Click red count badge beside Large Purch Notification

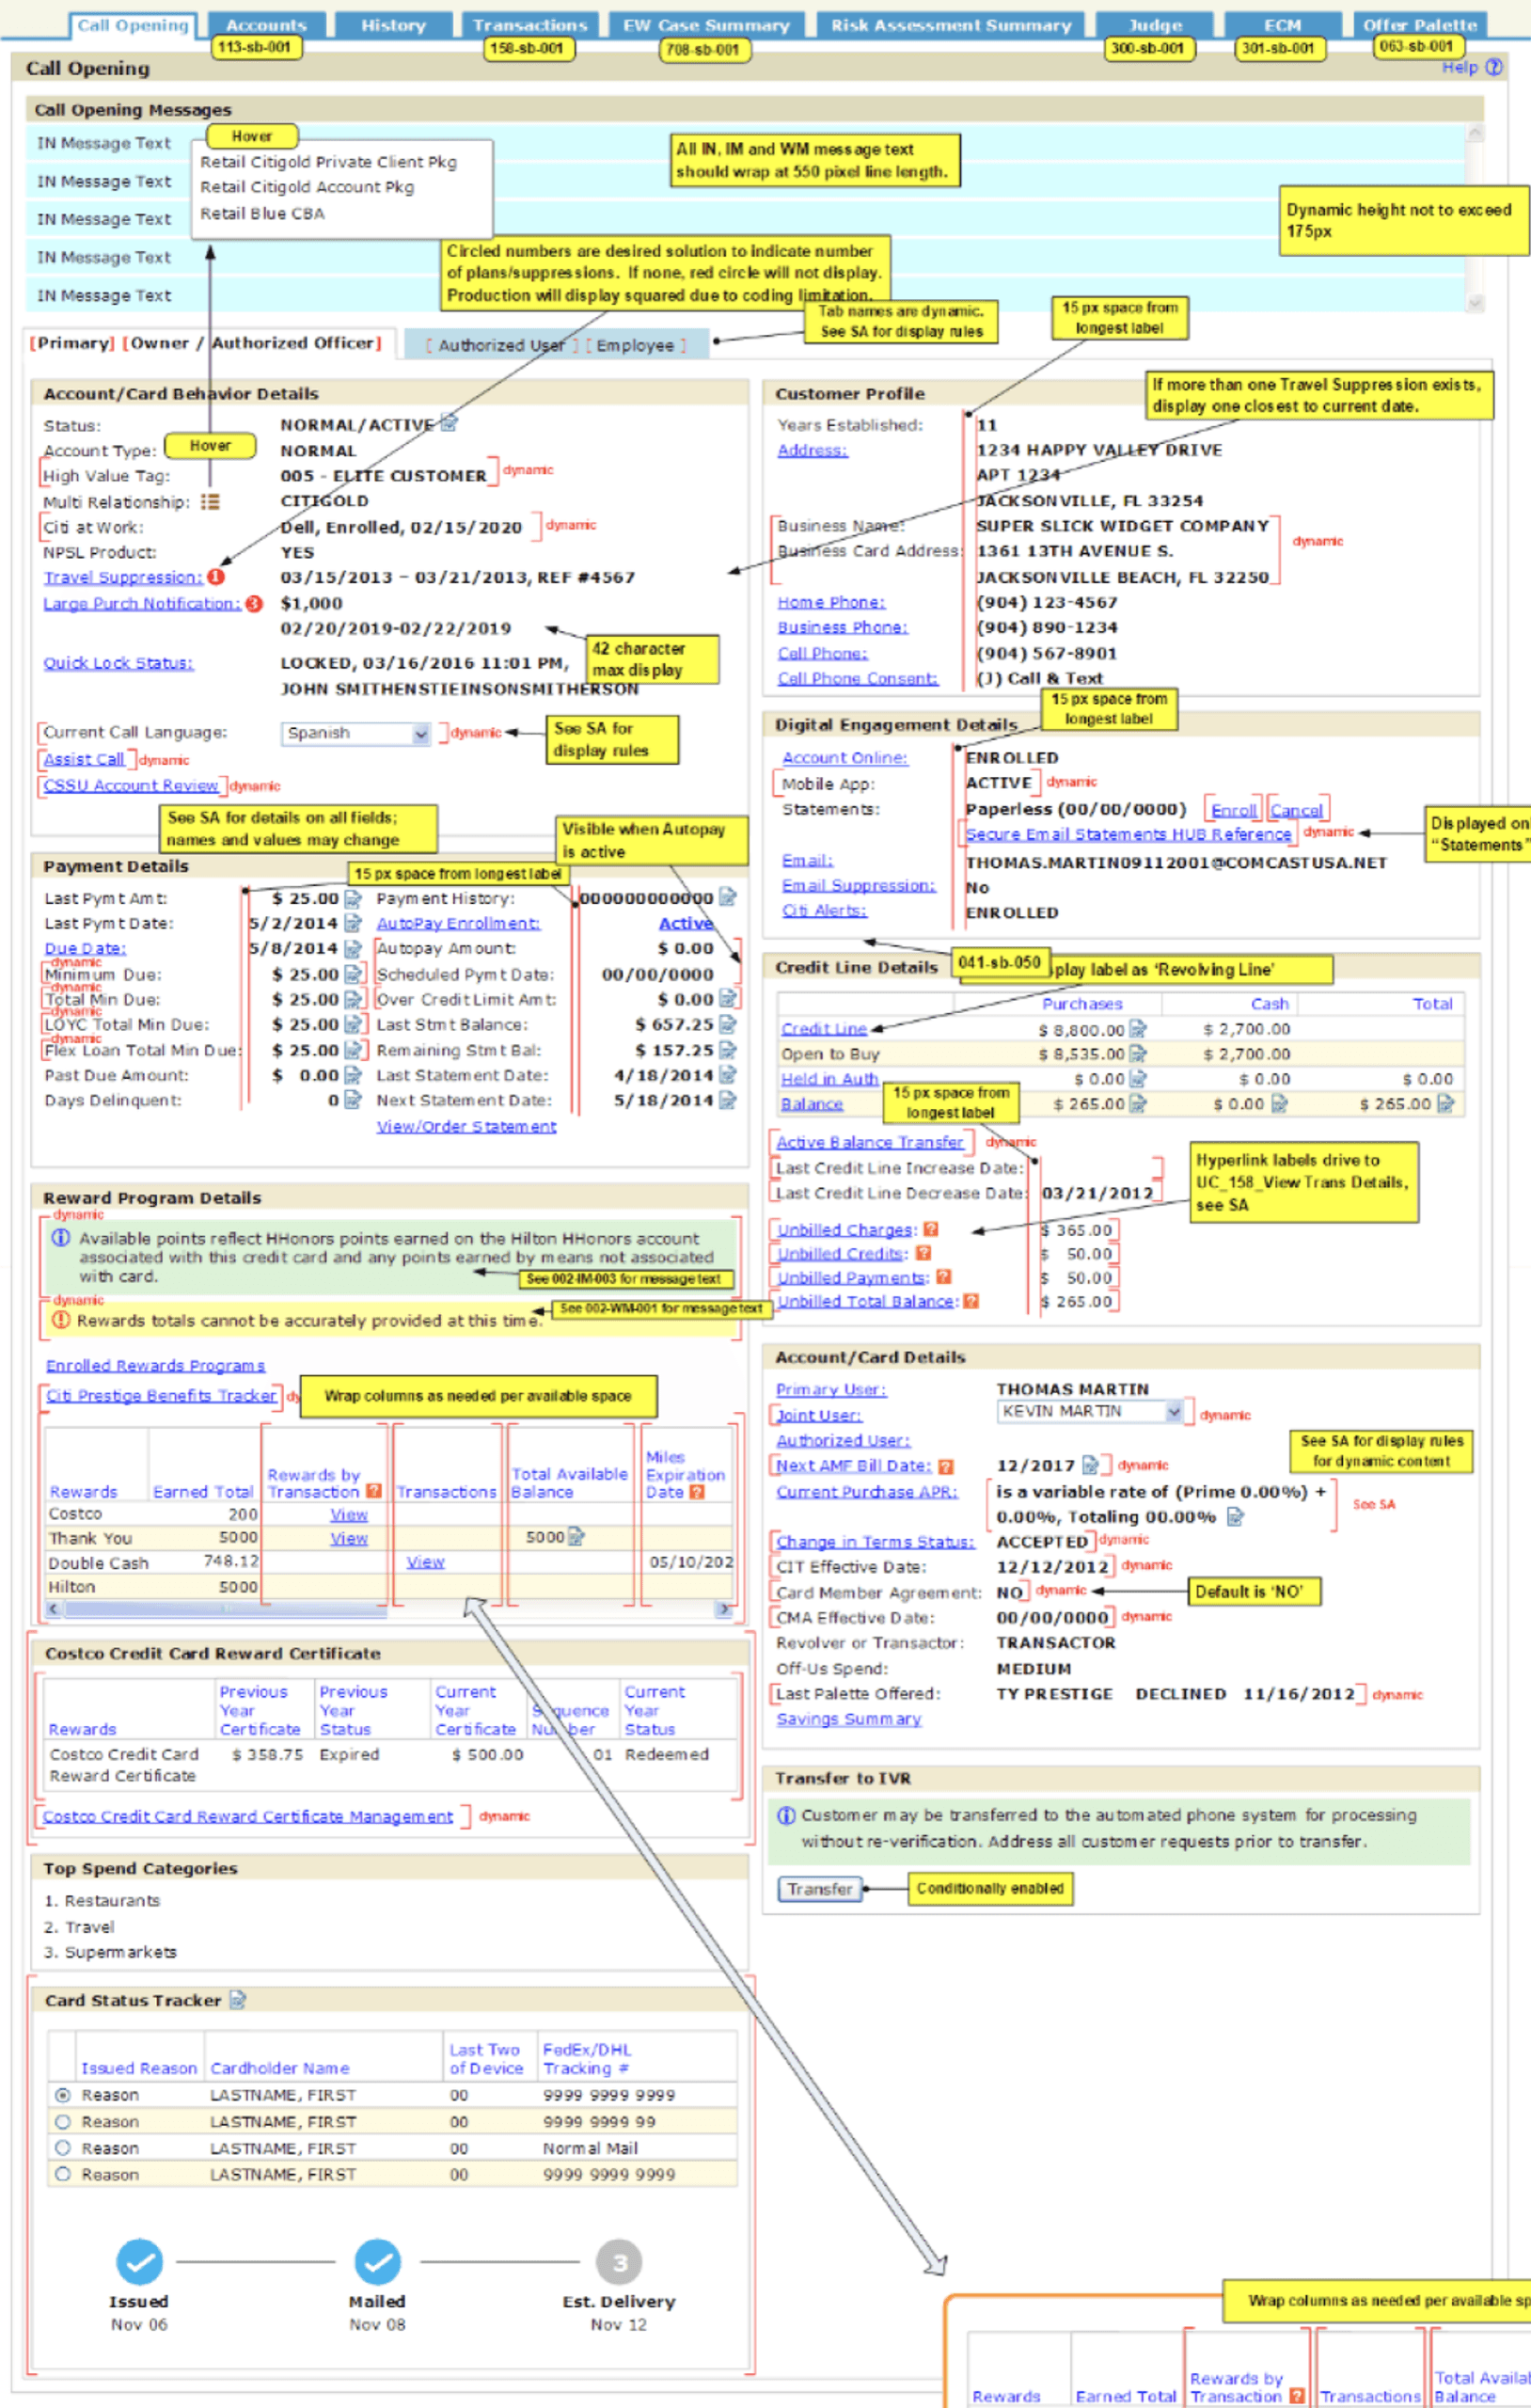(254, 603)
